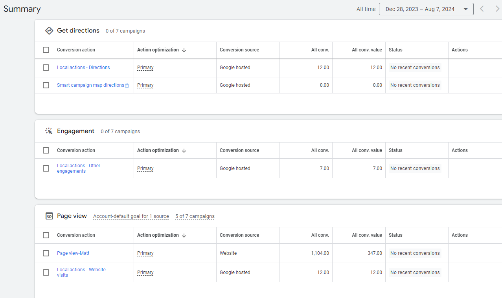
Task: Click 5 of 7 campaigns in Page view
Action: pyautogui.click(x=195, y=216)
